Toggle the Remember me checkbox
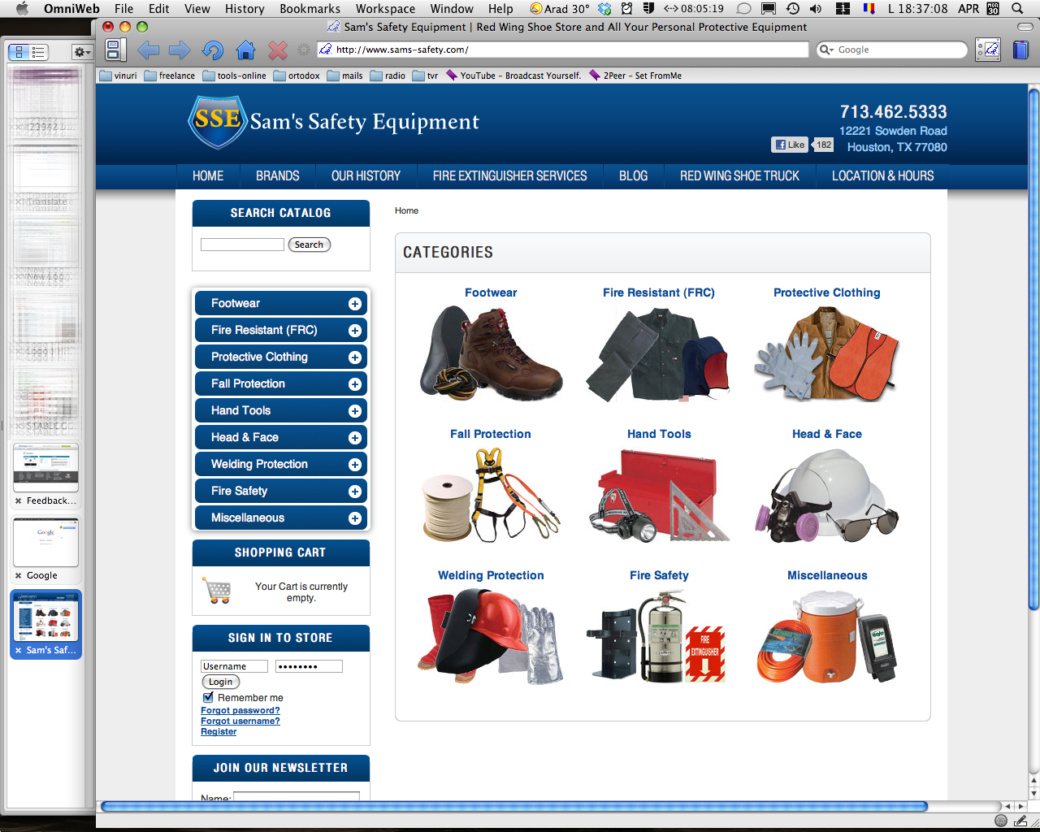Viewport: 1040px width, 832px height. [x=208, y=697]
